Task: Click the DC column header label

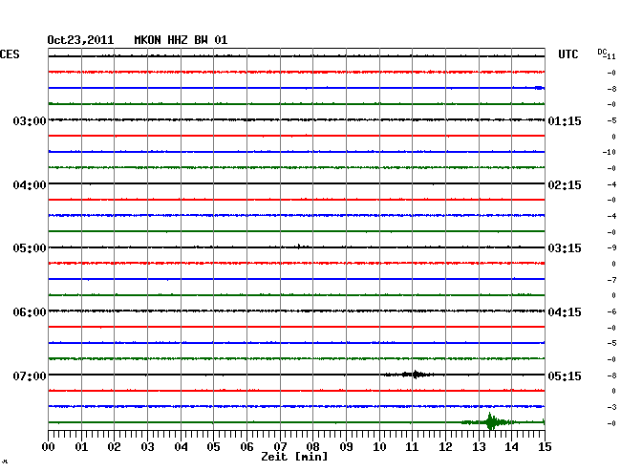Action: 602,53
